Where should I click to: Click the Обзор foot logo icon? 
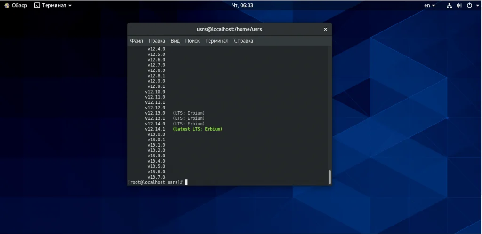7,5
